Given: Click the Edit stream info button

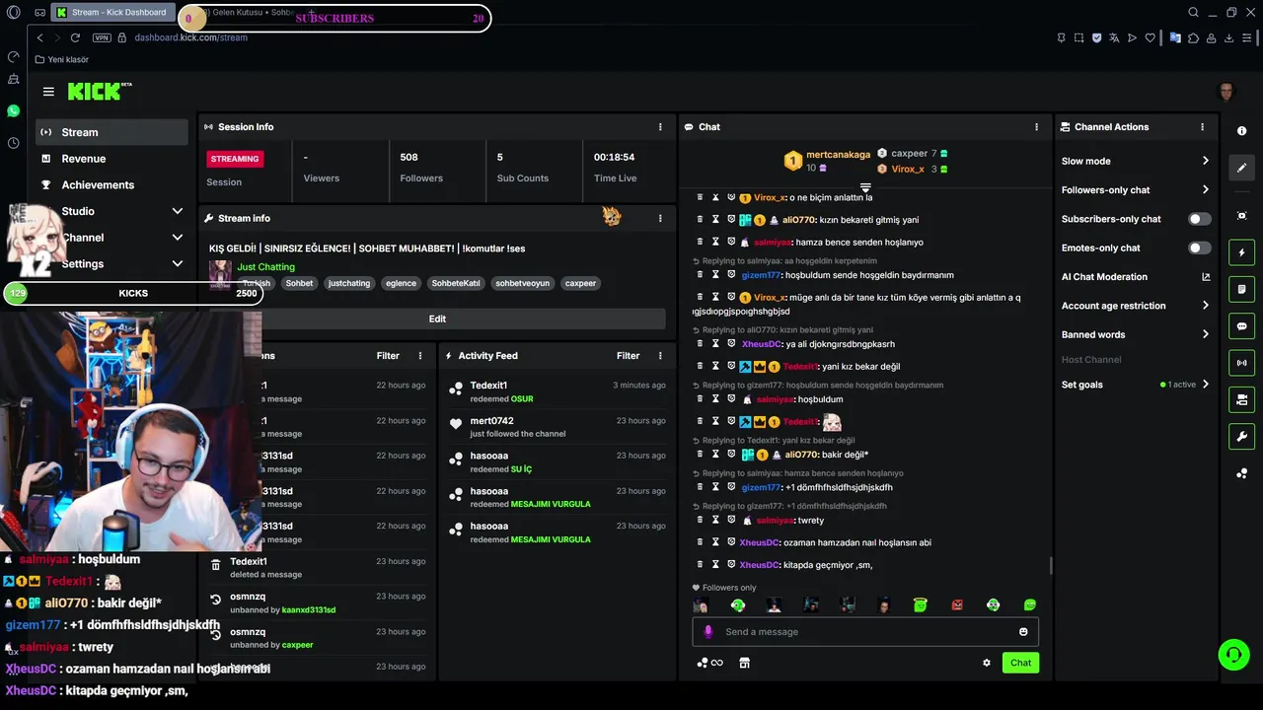Looking at the screenshot, I should point(437,319).
